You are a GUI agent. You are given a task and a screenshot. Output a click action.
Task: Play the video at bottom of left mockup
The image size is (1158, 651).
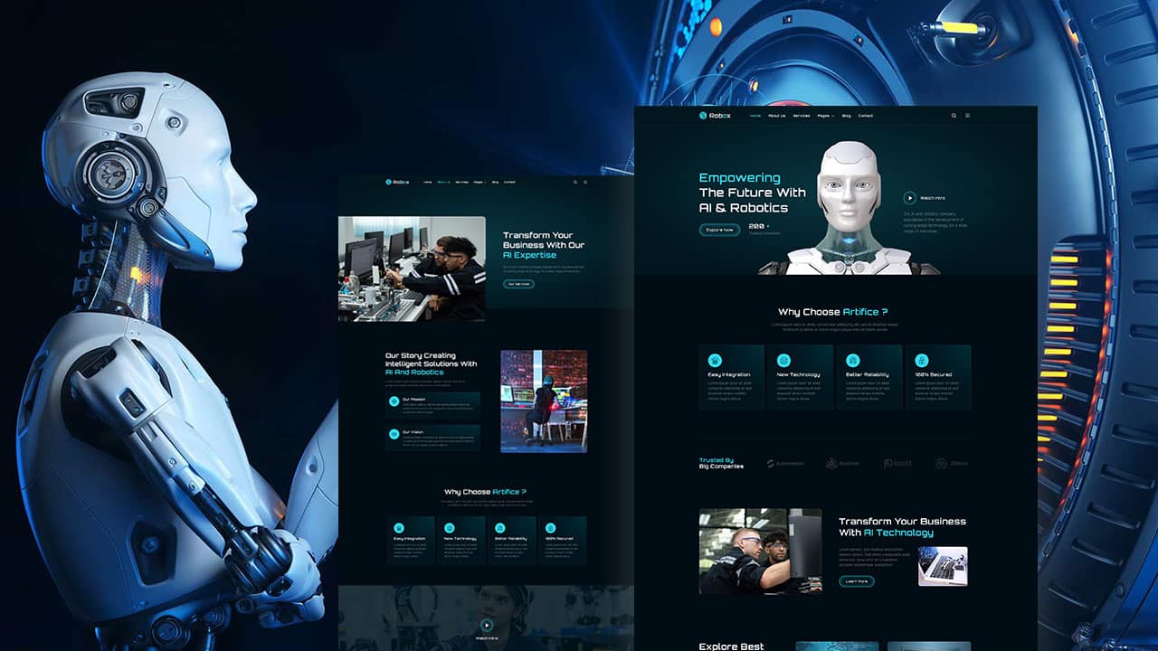[487, 624]
